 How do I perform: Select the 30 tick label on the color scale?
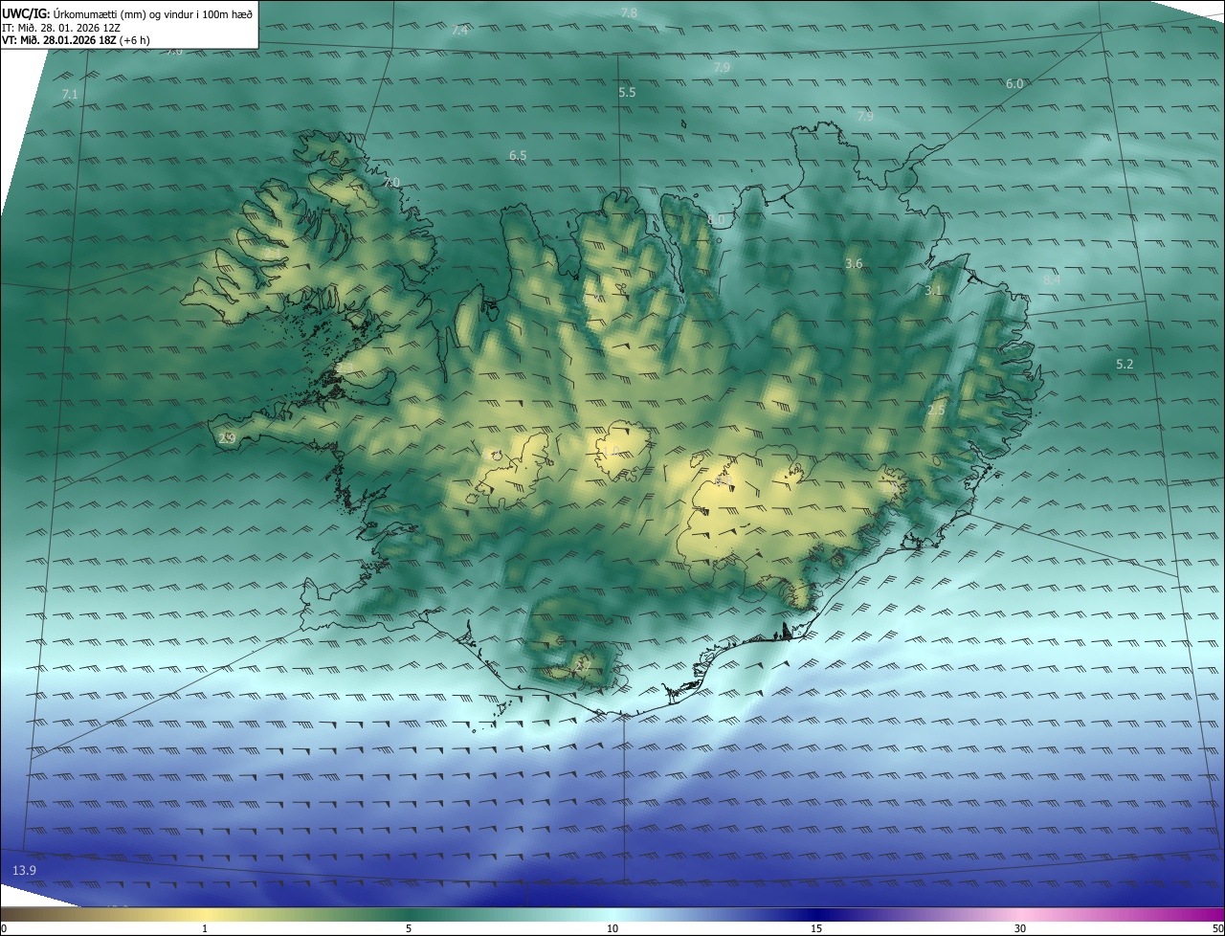(1020, 928)
